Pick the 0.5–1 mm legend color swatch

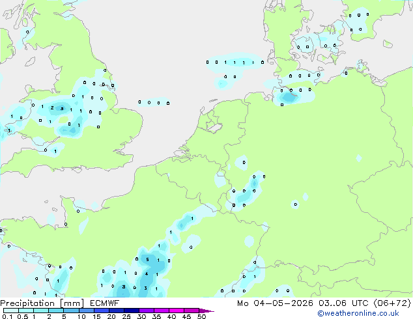26,311
